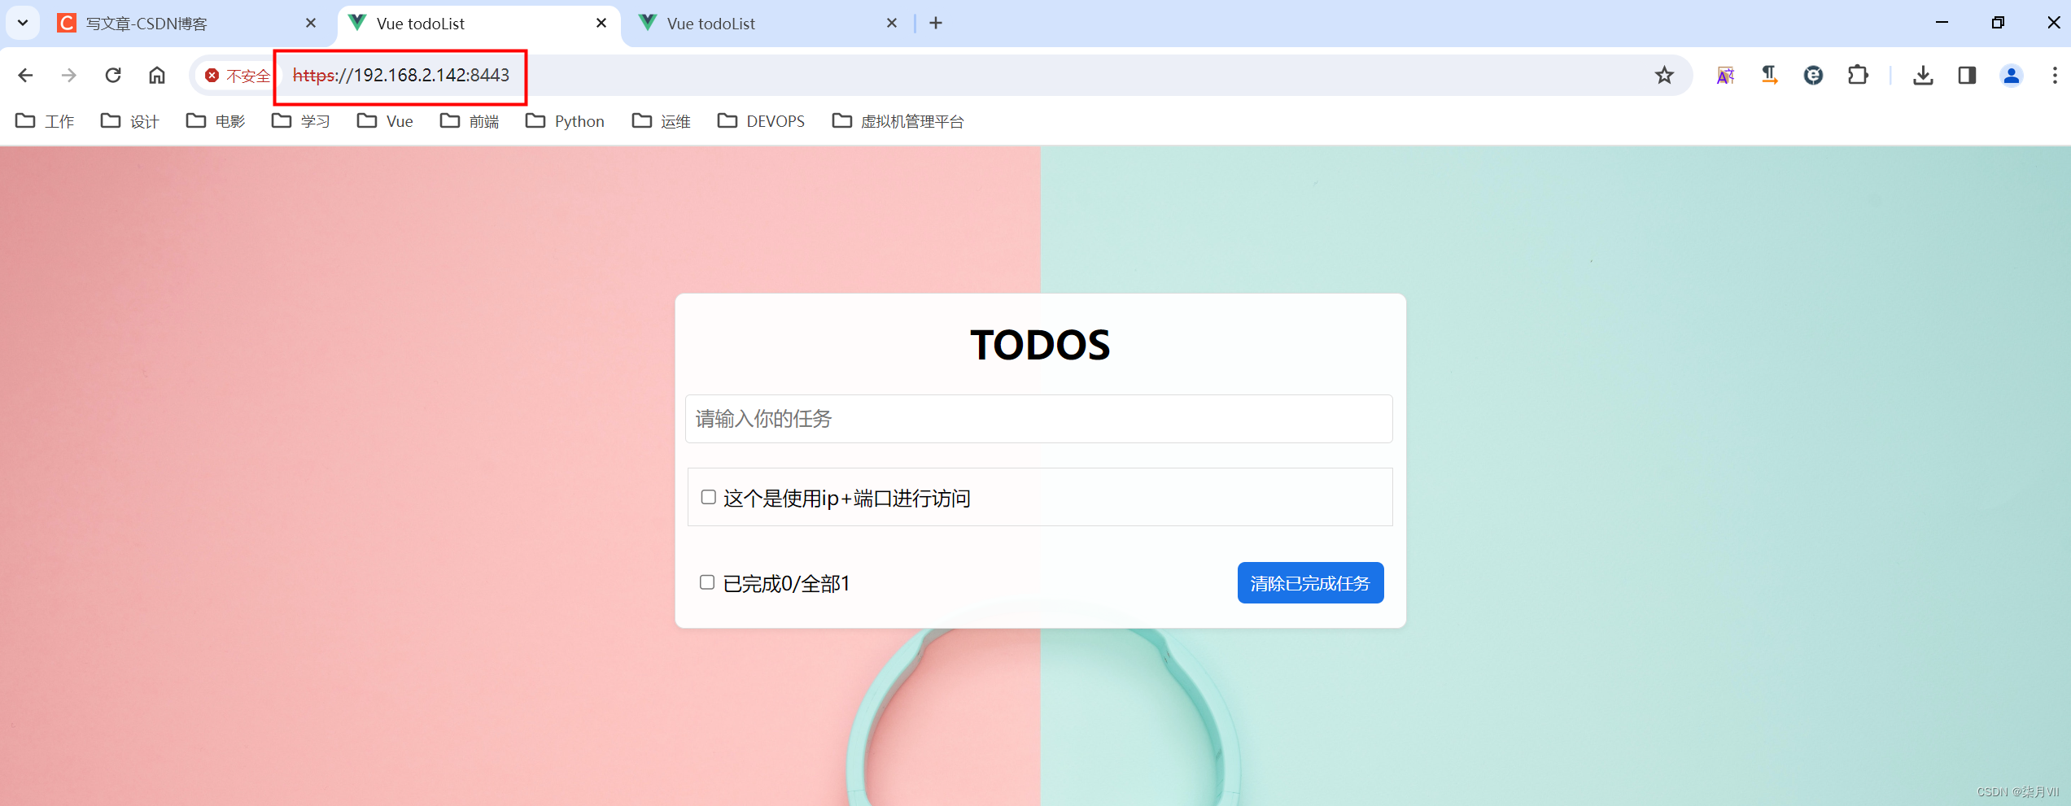The height and width of the screenshot is (806, 2071).
Task: Open the translate extension icon
Action: click(x=1725, y=76)
